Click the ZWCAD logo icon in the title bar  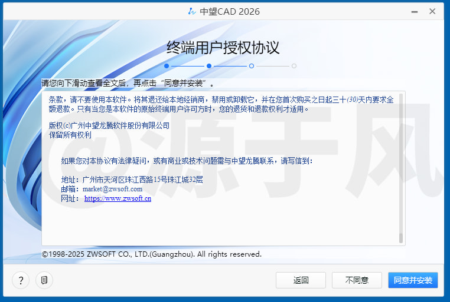click(x=192, y=11)
